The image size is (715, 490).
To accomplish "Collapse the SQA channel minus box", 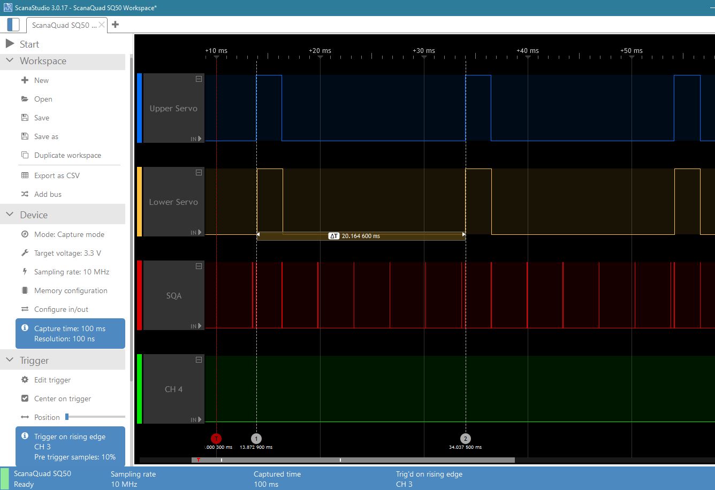I will click(x=199, y=266).
